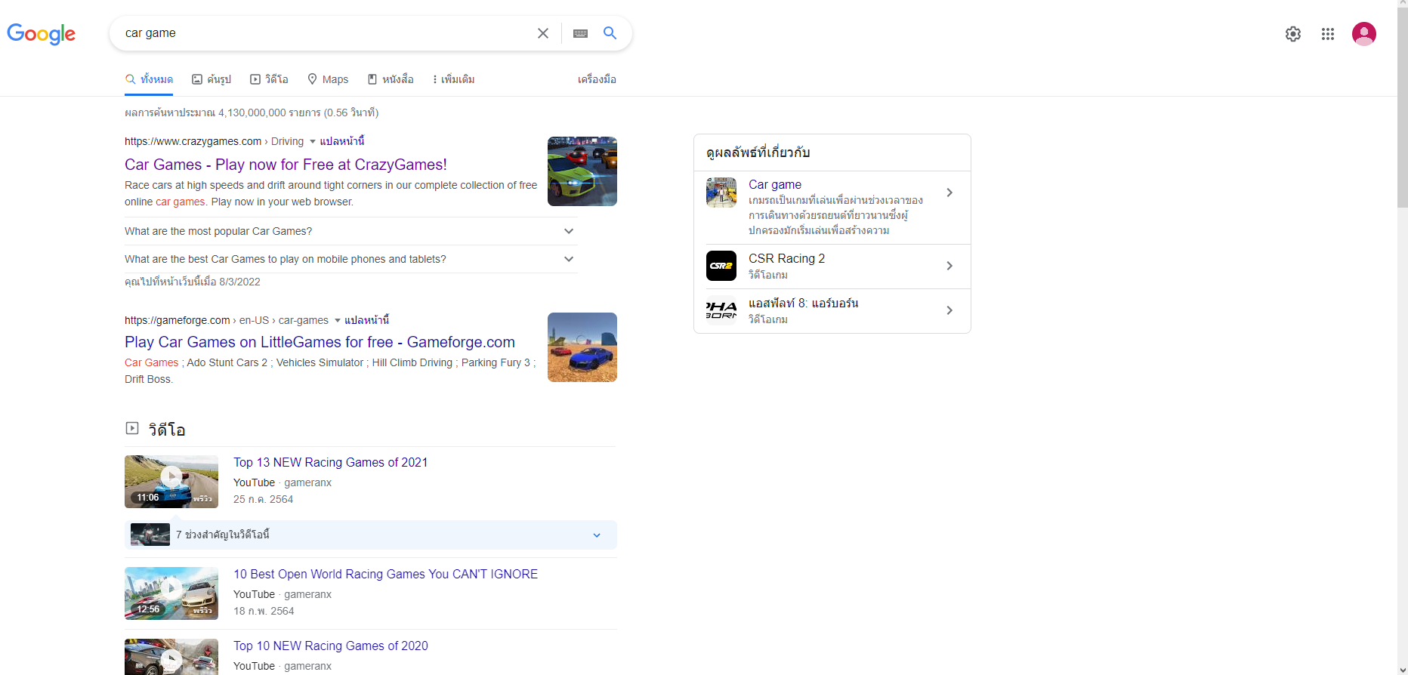Play '10 Best Open World Racing Games' thumbnail
This screenshot has height=675, width=1408.
coord(171,593)
